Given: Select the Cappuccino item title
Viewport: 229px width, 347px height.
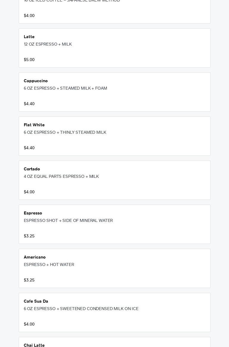Looking at the screenshot, I should (x=36, y=81).
